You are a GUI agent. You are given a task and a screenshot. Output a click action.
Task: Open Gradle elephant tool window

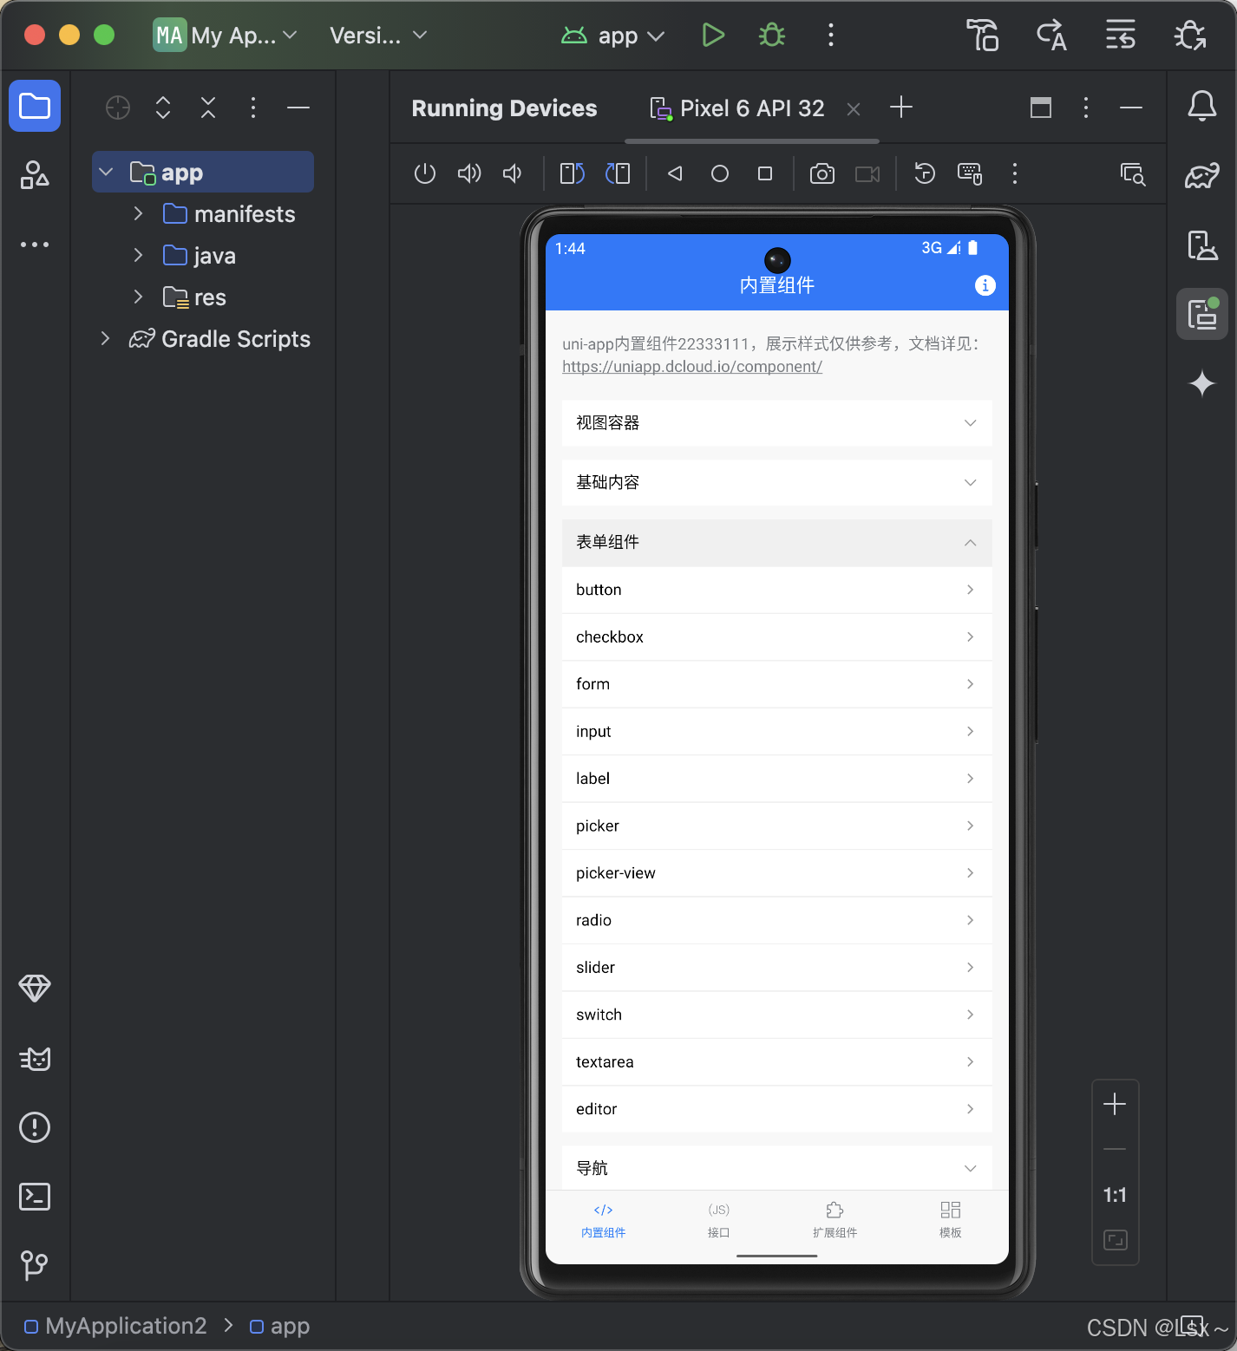[1202, 176]
